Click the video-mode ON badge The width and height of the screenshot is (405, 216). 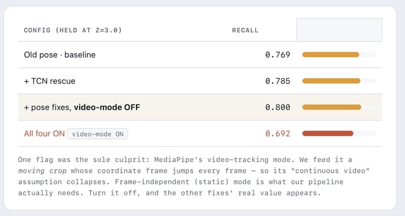(98, 134)
